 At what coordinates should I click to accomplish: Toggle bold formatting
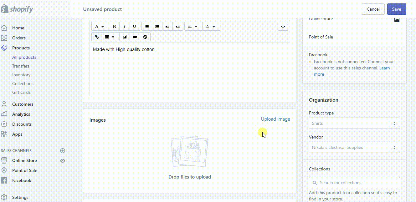(114, 27)
